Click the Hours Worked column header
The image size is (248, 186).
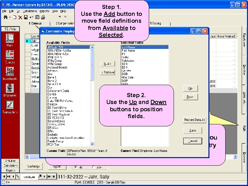tap(226, 37)
